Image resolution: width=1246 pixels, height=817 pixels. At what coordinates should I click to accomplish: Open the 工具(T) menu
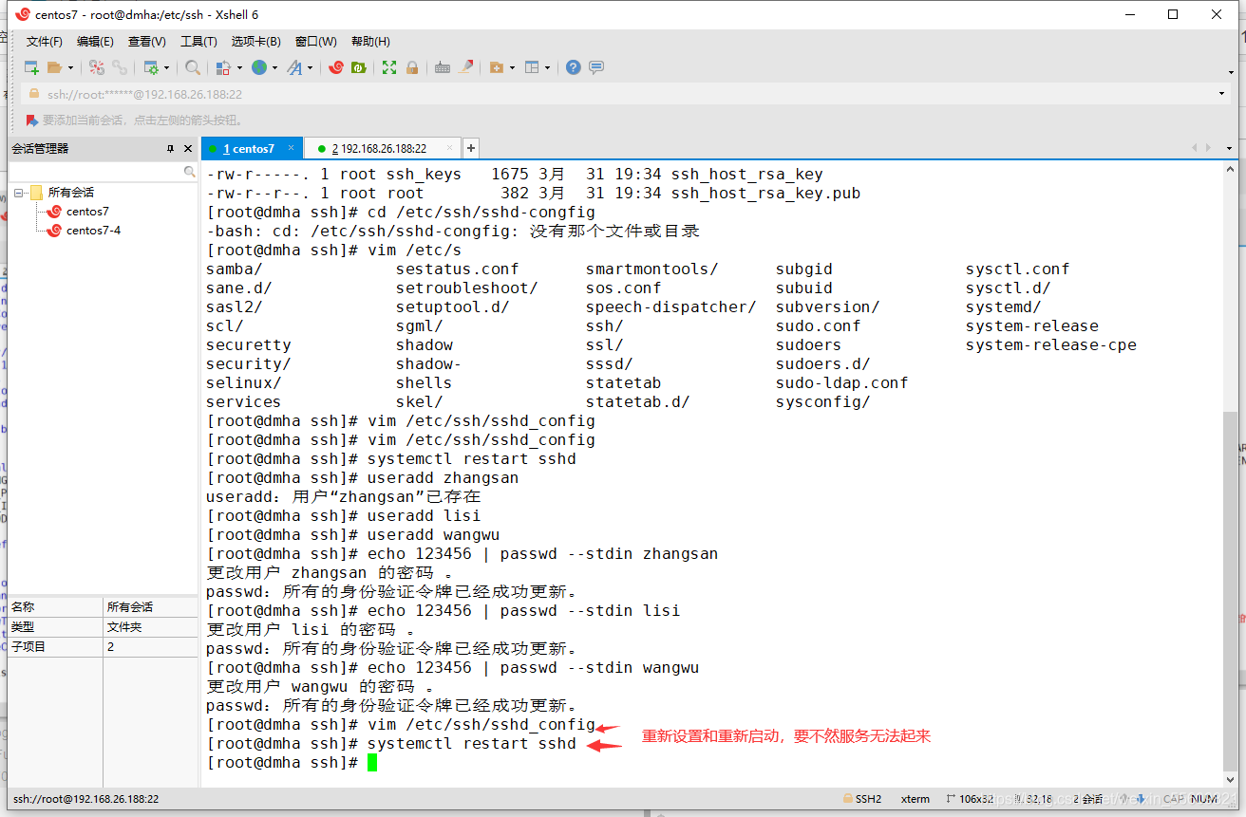click(x=198, y=42)
